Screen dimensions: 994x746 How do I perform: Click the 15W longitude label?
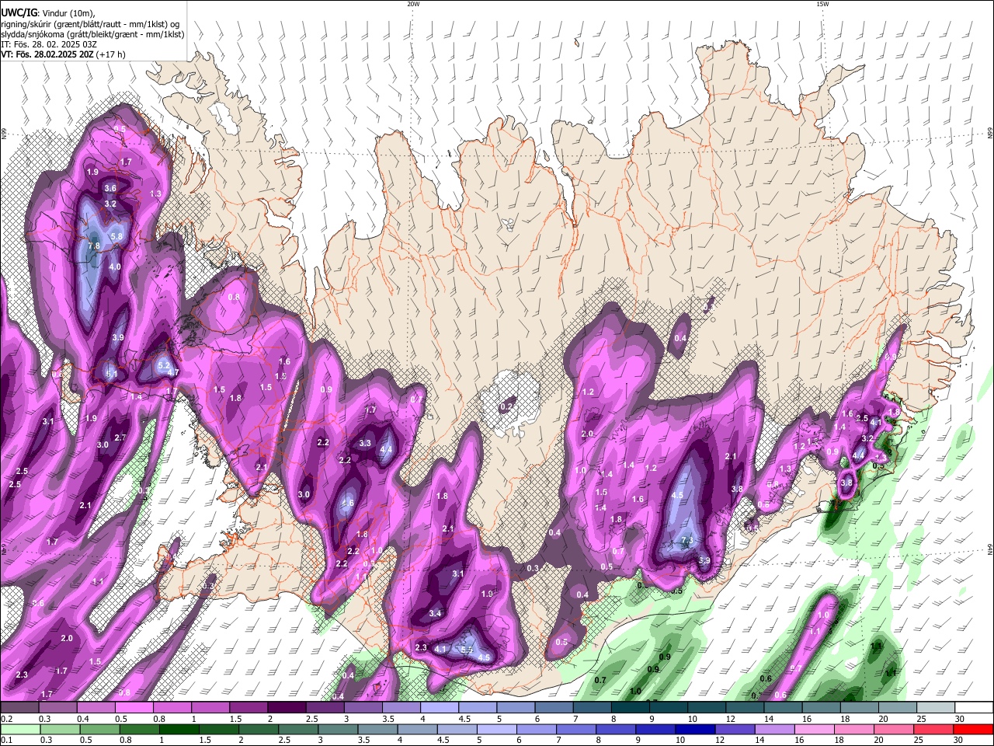point(823,4)
